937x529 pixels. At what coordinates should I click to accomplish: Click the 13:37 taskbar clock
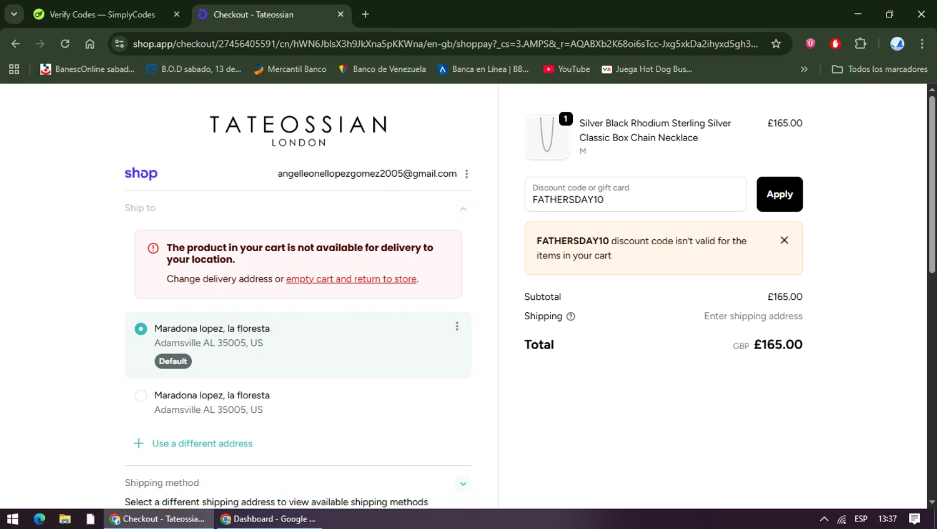pyautogui.click(x=887, y=519)
